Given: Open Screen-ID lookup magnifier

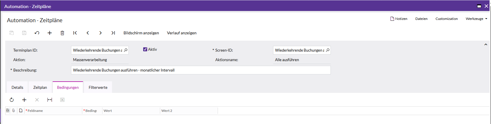Looking at the screenshot, I should click(328, 50).
